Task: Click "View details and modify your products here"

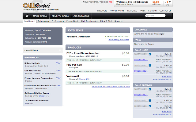Action: 111,87
